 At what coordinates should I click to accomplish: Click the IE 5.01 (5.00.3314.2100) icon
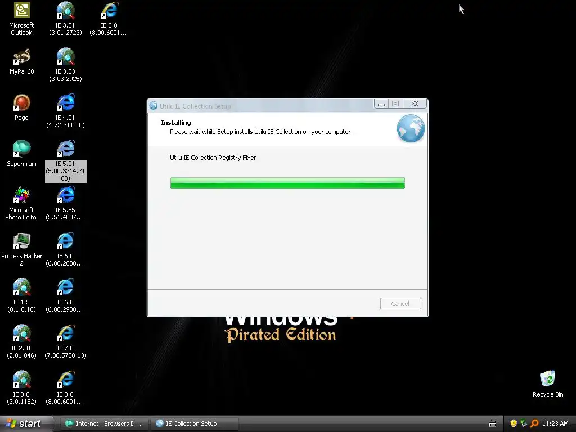coord(65,161)
